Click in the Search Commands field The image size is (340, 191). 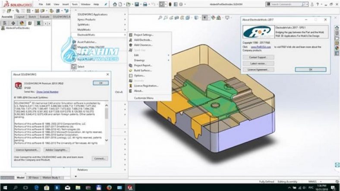pos(293,4)
